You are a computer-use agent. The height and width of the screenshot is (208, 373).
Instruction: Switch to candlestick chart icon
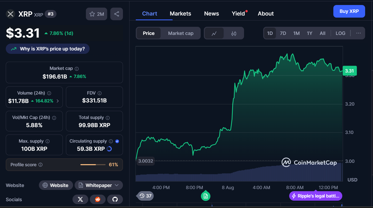pyautogui.click(x=234, y=33)
